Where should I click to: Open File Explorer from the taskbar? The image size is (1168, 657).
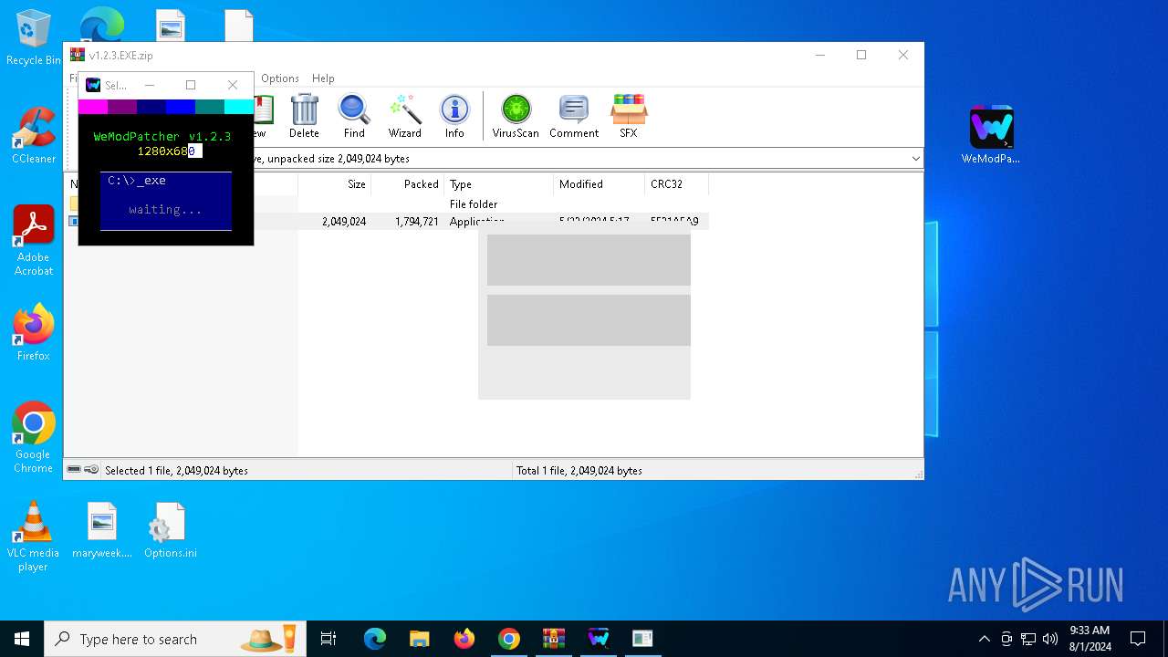(x=419, y=639)
